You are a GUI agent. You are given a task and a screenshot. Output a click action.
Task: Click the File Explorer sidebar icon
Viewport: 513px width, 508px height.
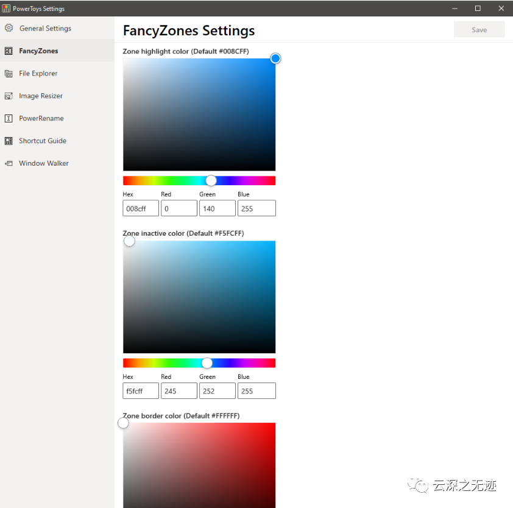pos(9,73)
